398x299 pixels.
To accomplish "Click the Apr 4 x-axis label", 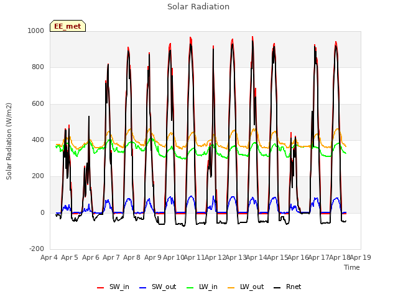I will (x=49, y=257).
